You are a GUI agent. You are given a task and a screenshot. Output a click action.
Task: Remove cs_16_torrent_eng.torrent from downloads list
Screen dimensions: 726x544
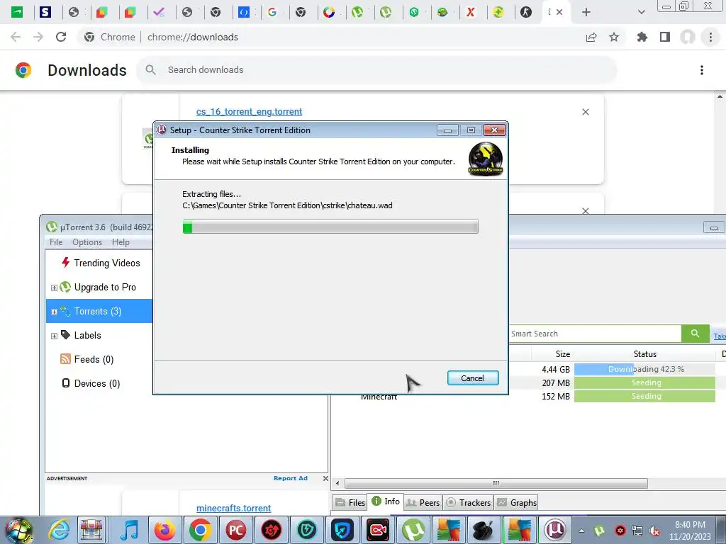coord(585,112)
